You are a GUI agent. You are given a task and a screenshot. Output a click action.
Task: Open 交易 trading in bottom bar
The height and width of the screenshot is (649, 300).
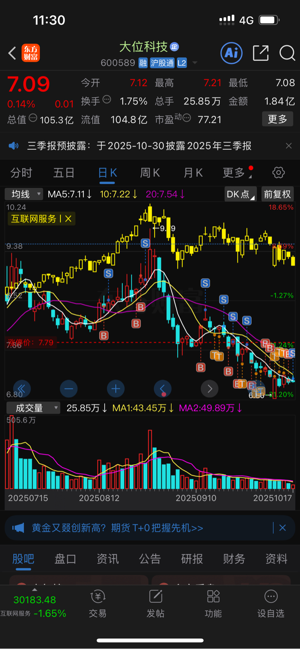(x=98, y=604)
